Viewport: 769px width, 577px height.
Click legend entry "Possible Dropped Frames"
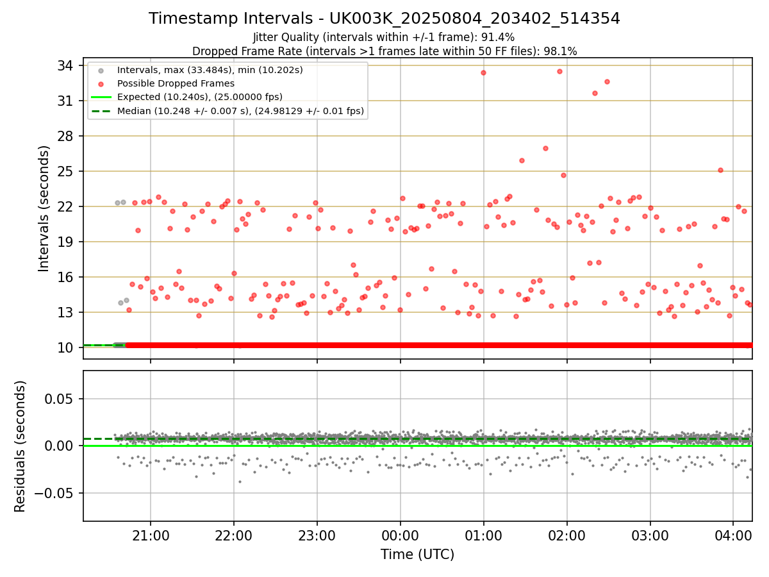176,83
